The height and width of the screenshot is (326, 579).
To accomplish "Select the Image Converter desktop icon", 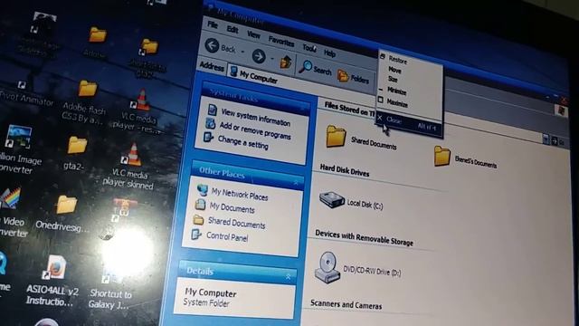I will (18, 137).
